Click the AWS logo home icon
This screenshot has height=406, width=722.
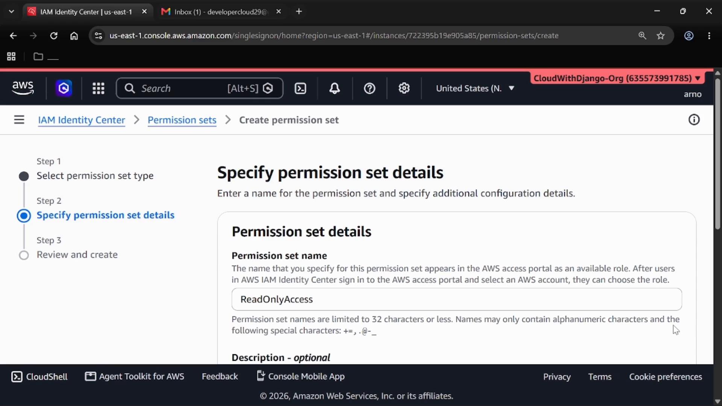coord(23,88)
